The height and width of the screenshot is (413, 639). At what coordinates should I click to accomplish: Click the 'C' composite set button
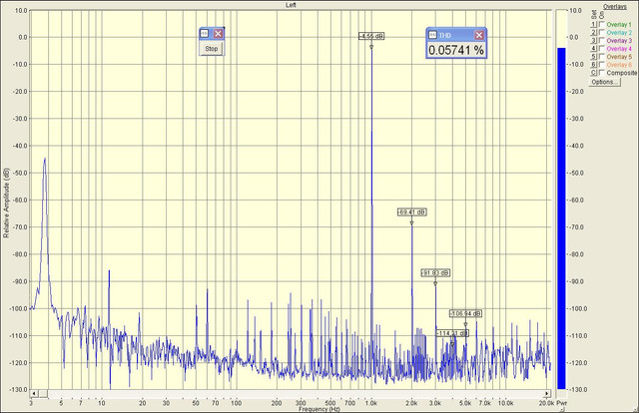coord(594,73)
